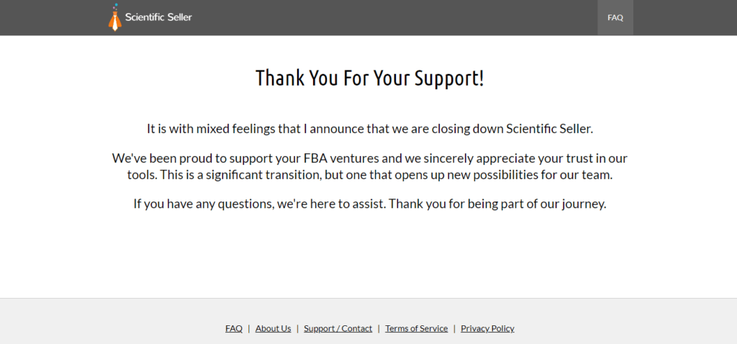Click the Scientific Seller flask logo icon
This screenshot has width=737, height=344.
(x=114, y=18)
